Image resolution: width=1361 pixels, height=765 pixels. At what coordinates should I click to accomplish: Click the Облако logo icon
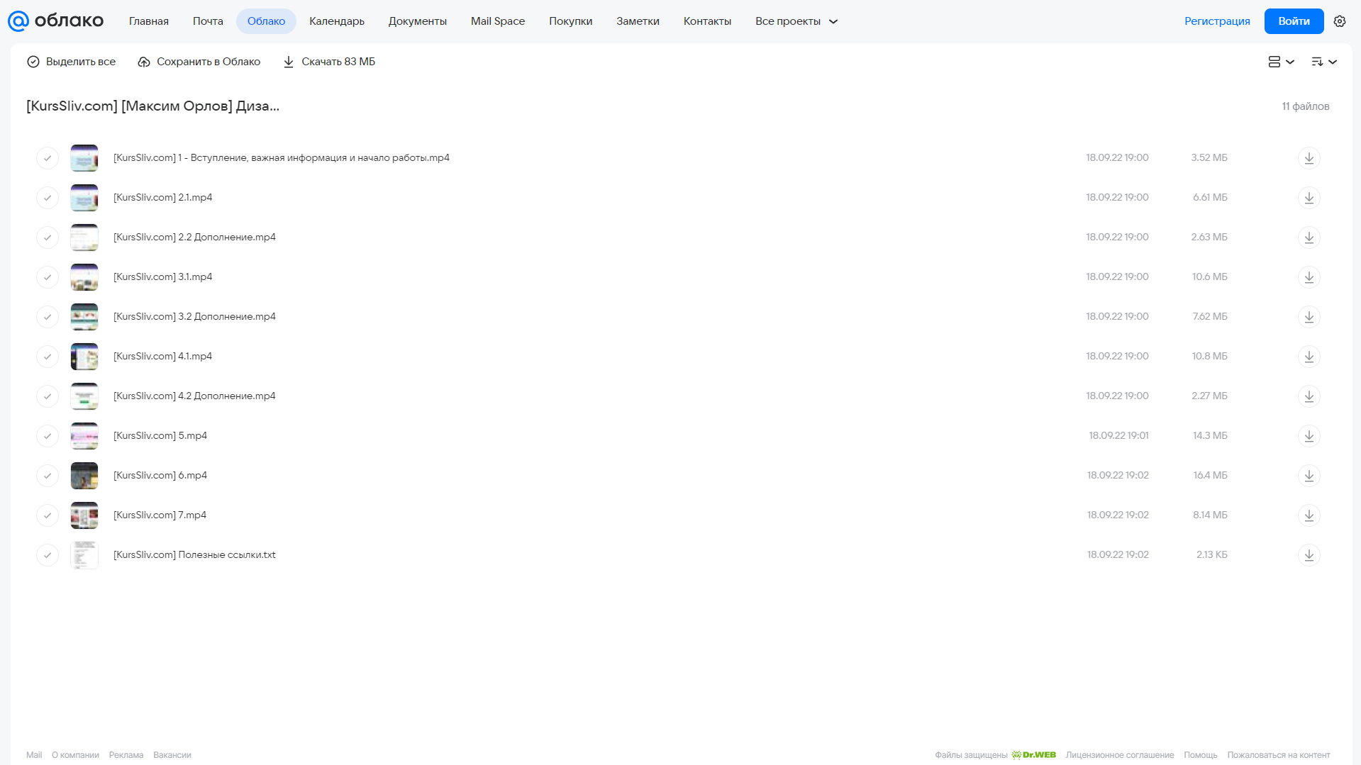[18, 21]
